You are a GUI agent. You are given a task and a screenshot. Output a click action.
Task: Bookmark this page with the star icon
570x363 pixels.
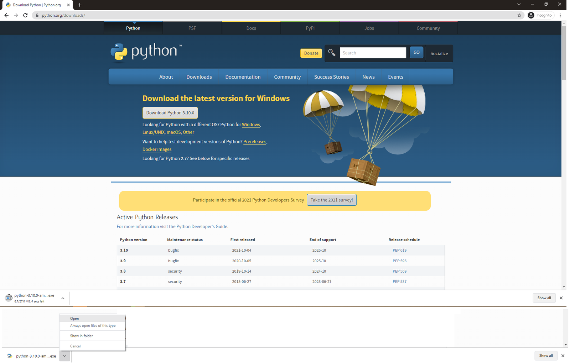(519, 15)
